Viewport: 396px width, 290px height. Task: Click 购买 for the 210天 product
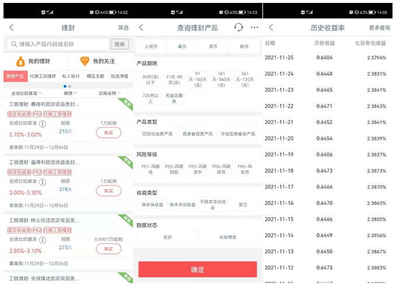[x=108, y=133]
